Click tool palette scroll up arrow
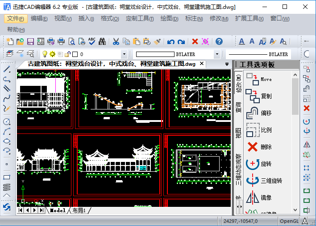 (295, 75)
